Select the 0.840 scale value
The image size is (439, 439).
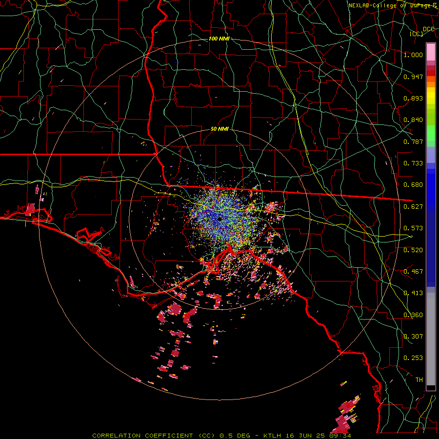coord(413,120)
